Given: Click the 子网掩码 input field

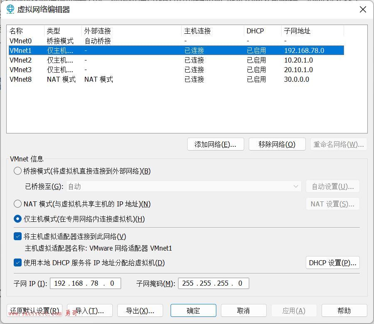Looking at the screenshot, I should coord(213,284).
